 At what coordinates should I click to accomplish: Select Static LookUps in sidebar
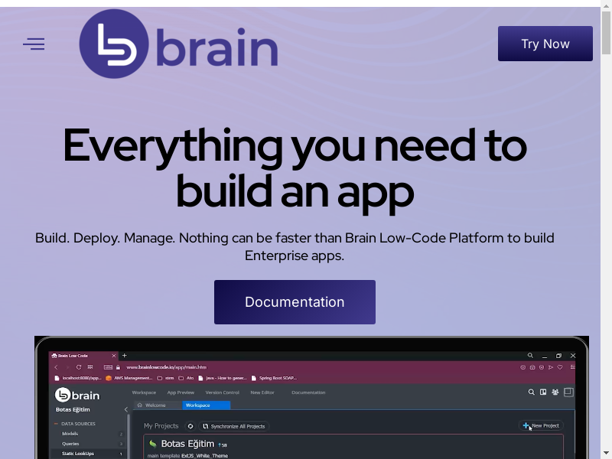click(x=78, y=454)
